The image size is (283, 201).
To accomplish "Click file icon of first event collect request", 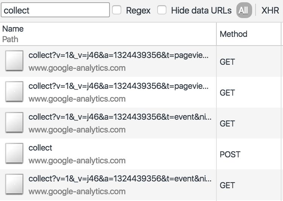I will (x=14, y=122).
